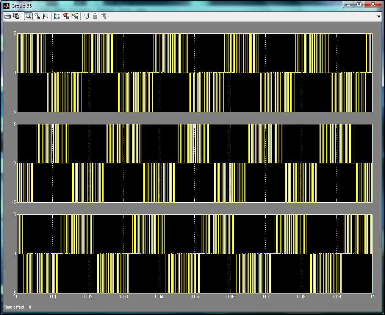This screenshot has height=315, width=385.
Task: Select the Zoom X-axis tool
Action: [37, 16]
